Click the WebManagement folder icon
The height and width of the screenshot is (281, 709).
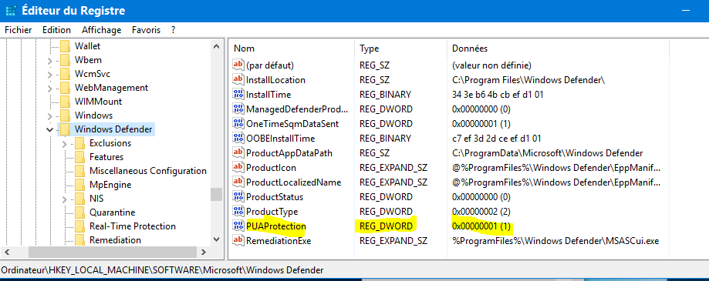[66, 88]
